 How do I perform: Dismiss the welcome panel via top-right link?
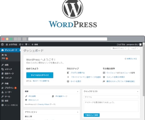click(x=131, y=59)
